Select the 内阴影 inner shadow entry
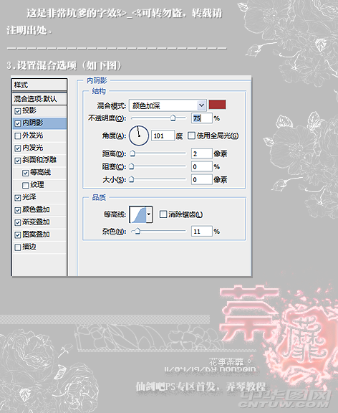This screenshot has width=338, height=413. pyautogui.click(x=39, y=123)
